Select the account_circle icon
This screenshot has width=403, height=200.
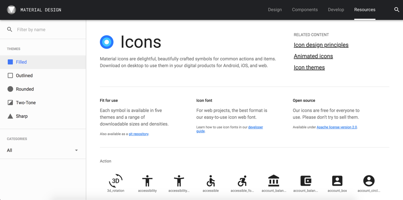pos(369,181)
